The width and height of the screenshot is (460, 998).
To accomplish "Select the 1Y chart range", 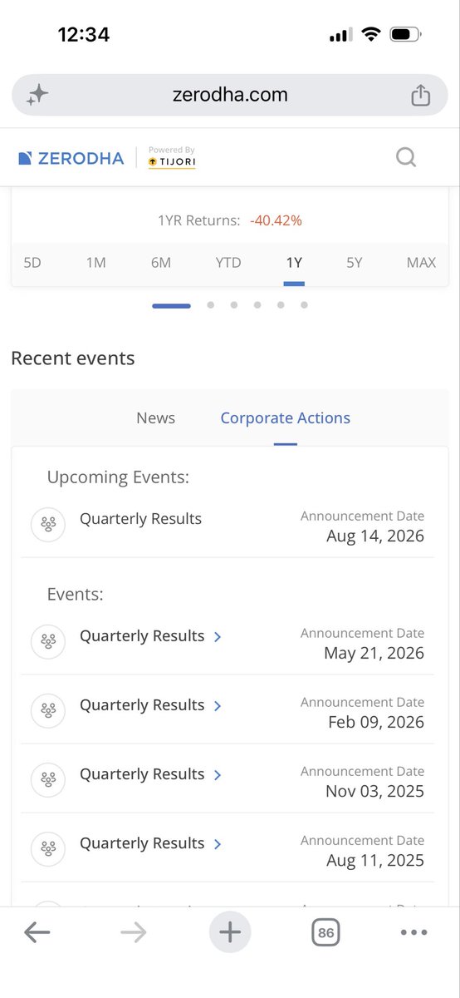I will click(294, 262).
